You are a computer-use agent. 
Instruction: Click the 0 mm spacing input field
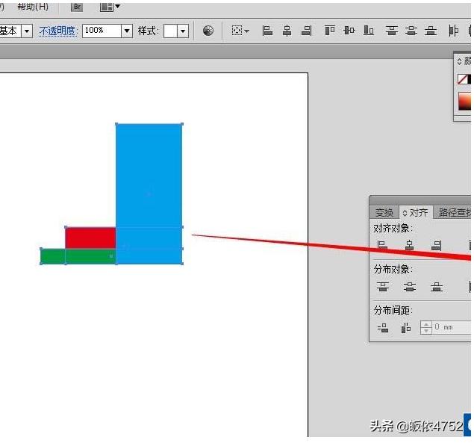coord(452,327)
